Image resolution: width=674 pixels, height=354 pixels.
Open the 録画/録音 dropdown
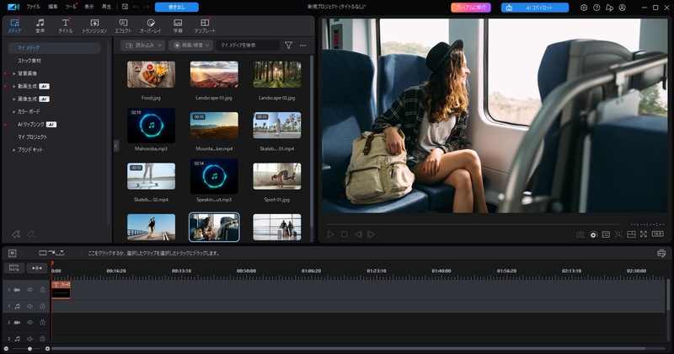click(190, 46)
